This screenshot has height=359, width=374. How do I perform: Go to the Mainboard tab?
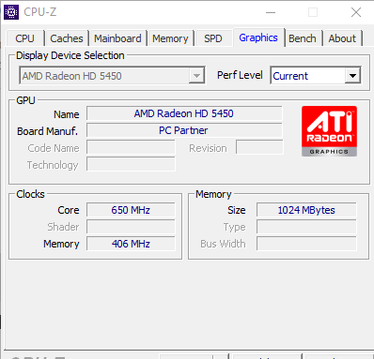pos(117,38)
